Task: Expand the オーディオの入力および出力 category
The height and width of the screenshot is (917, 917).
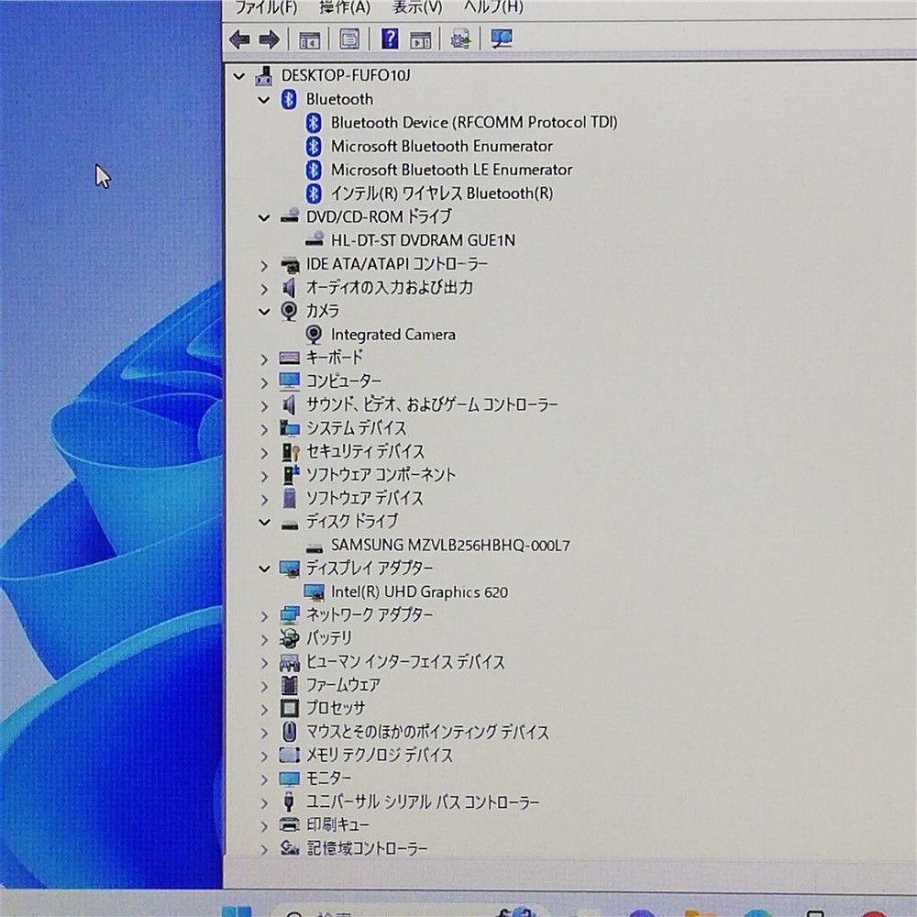Action: pyautogui.click(x=264, y=289)
